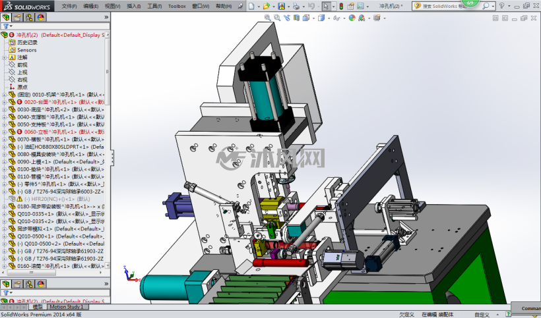Open Hide/Show Items dropdown arrow
The width and height of the screenshot is (541, 318).
click(344, 18)
